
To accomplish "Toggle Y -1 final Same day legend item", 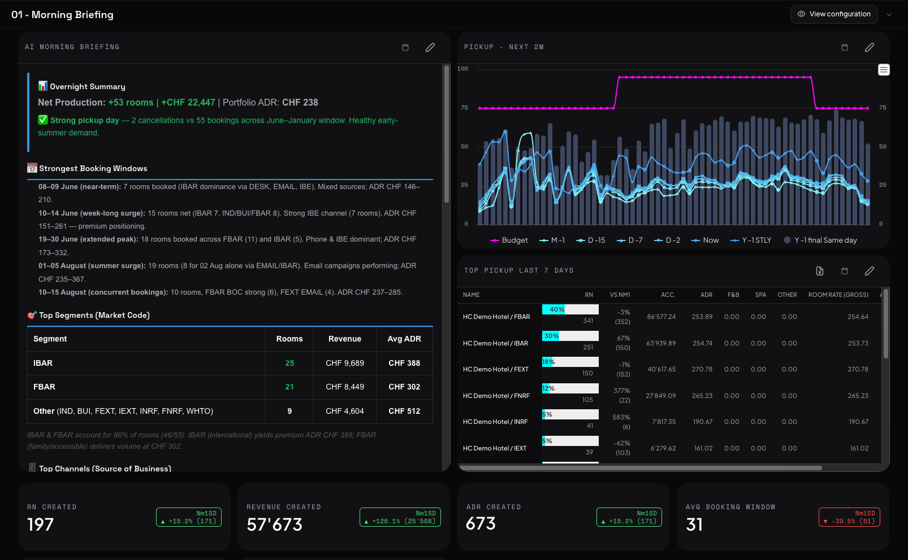I will pyautogui.click(x=820, y=240).
